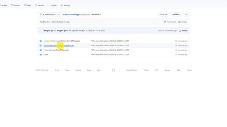Image resolution: width=227 pixels, height=127 pixels.
Task: Open the Terms footer link
Action: 57,70
